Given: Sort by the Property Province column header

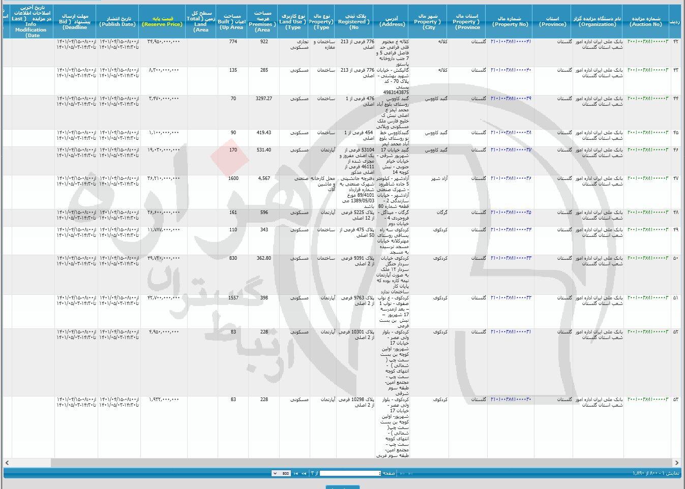Looking at the screenshot, I should point(467,21).
